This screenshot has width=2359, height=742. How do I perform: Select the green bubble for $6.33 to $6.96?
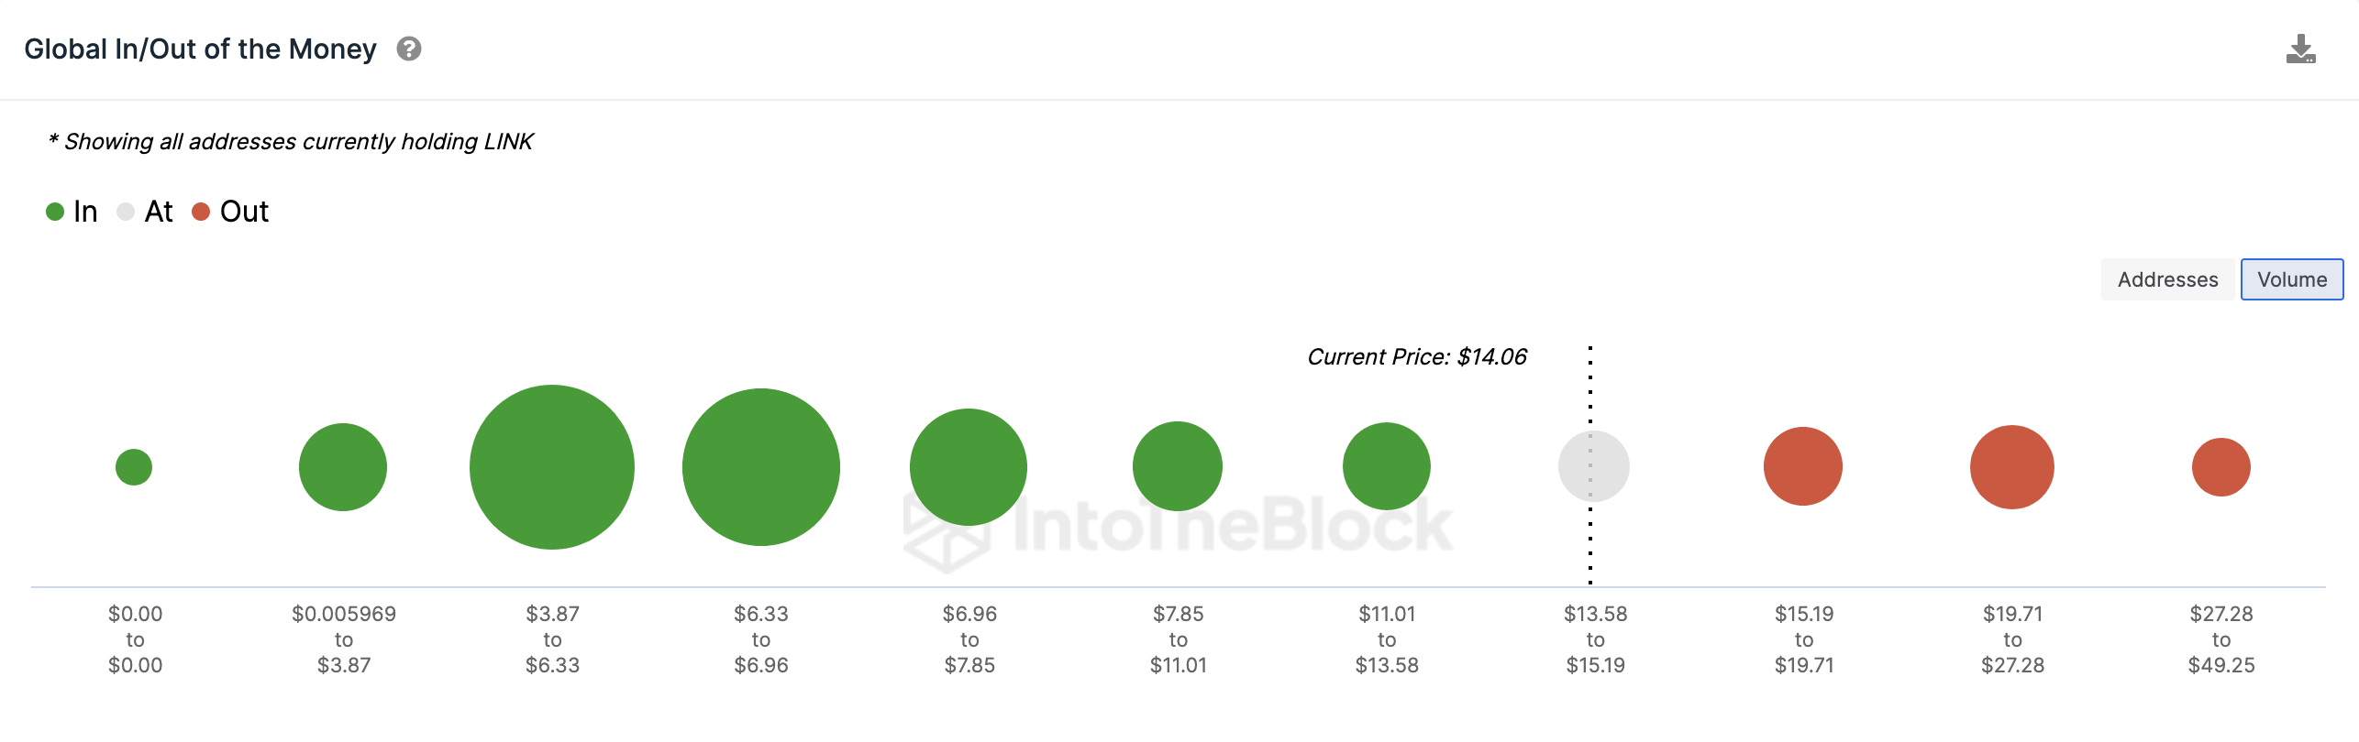click(761, 467)
